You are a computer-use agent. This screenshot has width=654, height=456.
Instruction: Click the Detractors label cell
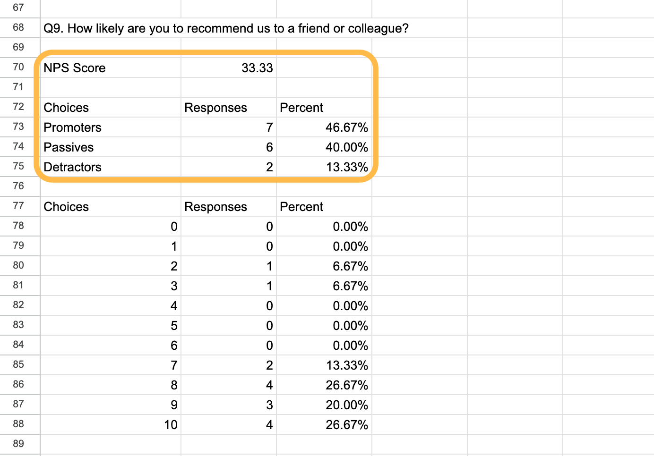[73, 167]
